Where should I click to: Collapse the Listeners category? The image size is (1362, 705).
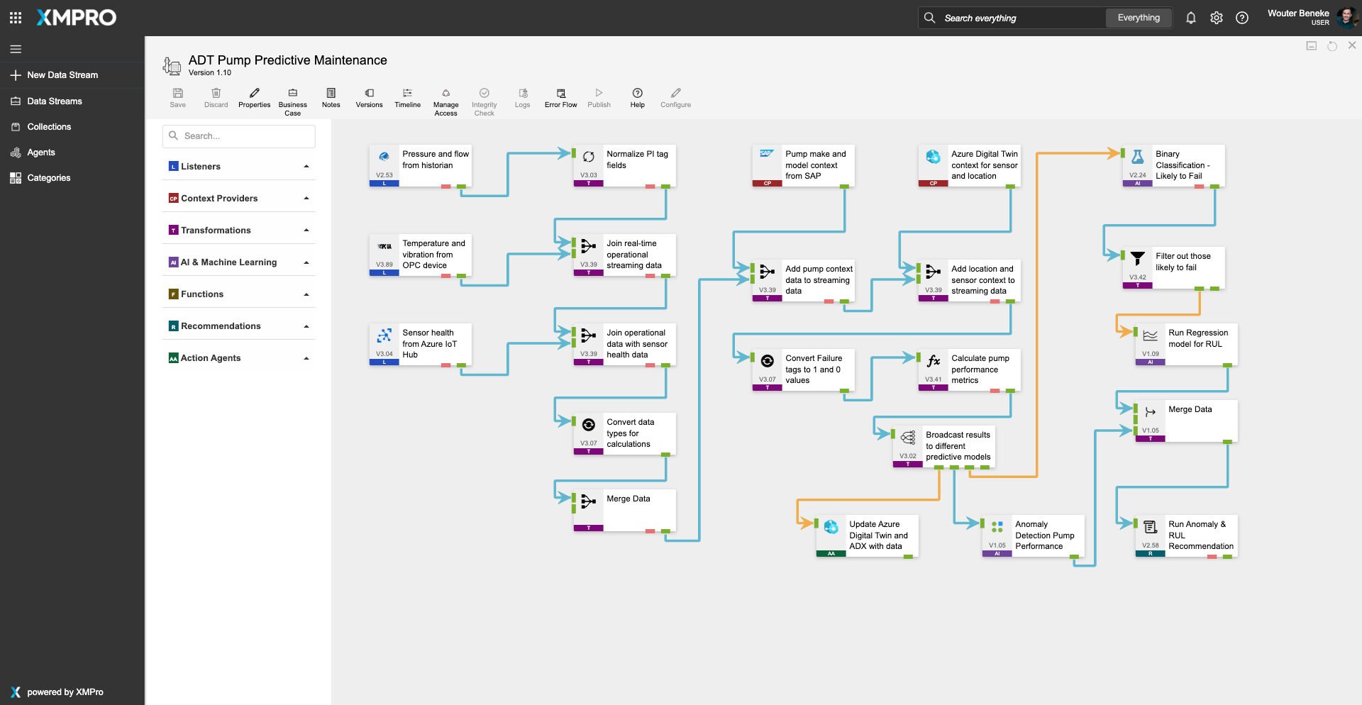coord(306,167)
